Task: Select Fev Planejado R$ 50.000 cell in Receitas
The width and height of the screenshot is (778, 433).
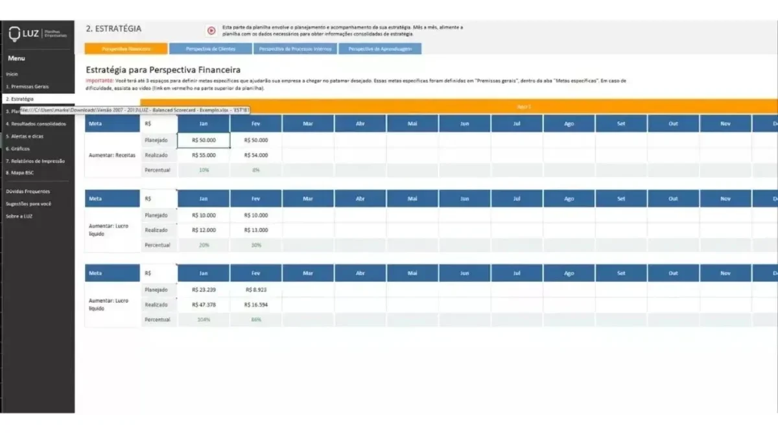Action: 255,140
